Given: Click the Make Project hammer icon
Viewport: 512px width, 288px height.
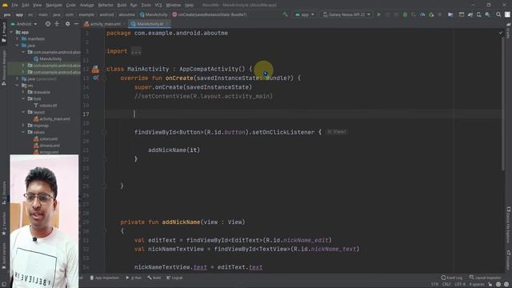Looking at the screenshot, I should pos(286,14).
